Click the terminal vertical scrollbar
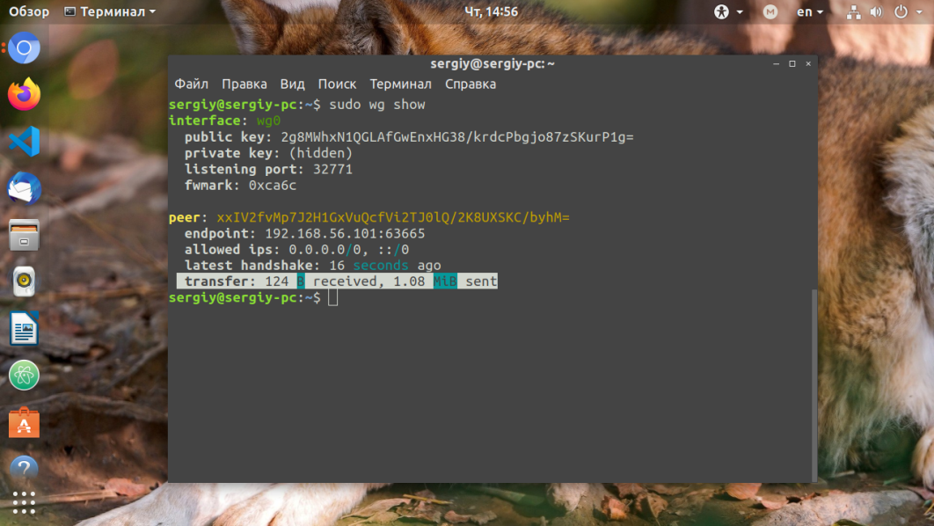 [x=814, y=384]
